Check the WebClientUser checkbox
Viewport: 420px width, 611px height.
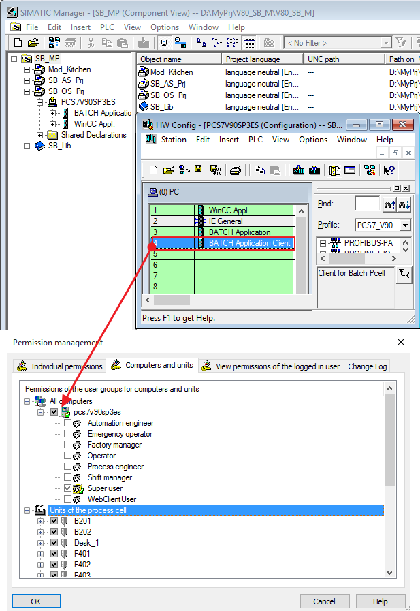coord(67,499)
